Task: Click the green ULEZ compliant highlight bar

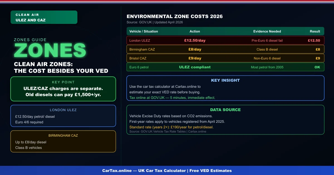Action: [195, 67]
